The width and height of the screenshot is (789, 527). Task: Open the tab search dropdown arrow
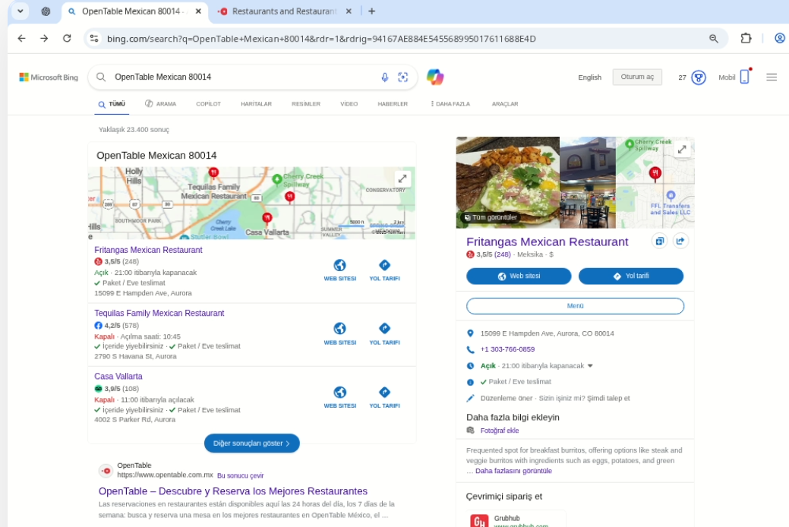[21, 11]
